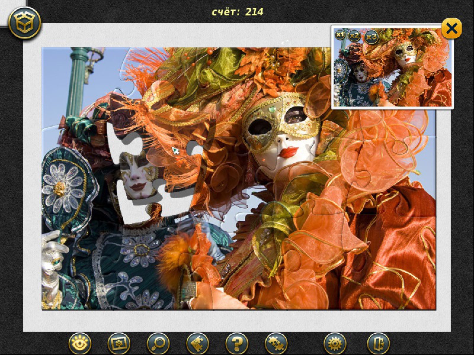The height and width of the screenshot is (355, 474).
Task: Click the gold box icon at top-left
Action: click(25, 24)
